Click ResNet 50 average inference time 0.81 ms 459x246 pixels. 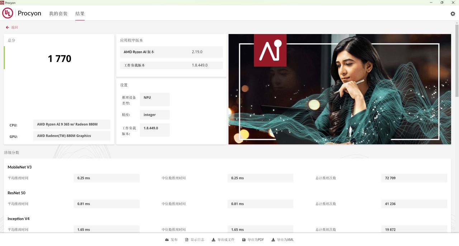tap(107, 204)
